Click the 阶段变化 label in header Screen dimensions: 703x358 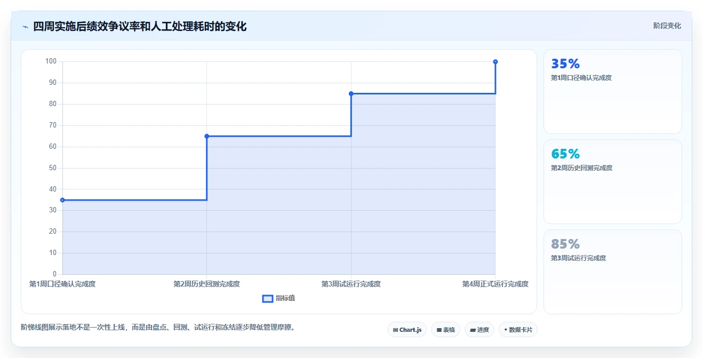point(667,26)
